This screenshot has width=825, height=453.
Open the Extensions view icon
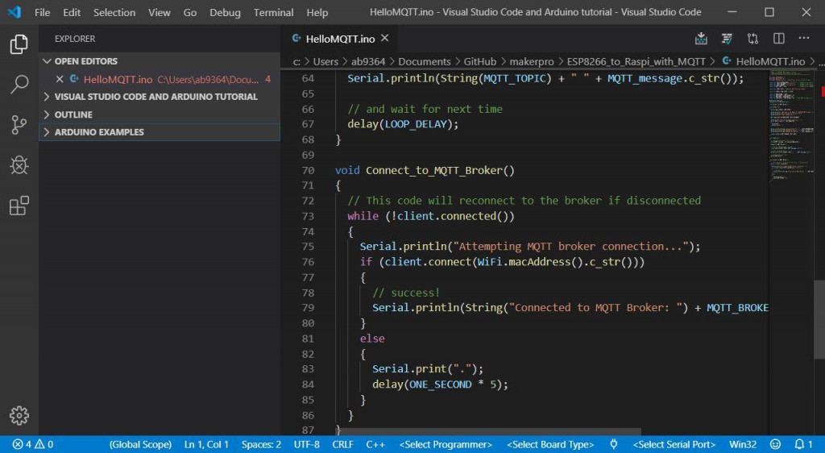(x=19, y=206)
